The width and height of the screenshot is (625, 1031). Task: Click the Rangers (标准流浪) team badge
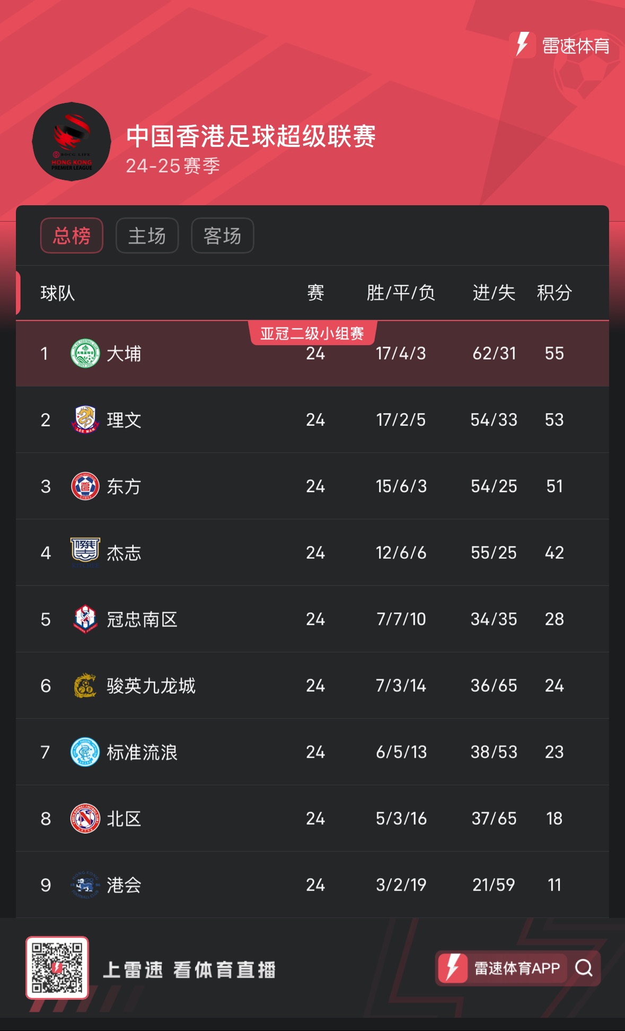coord(85,752)
